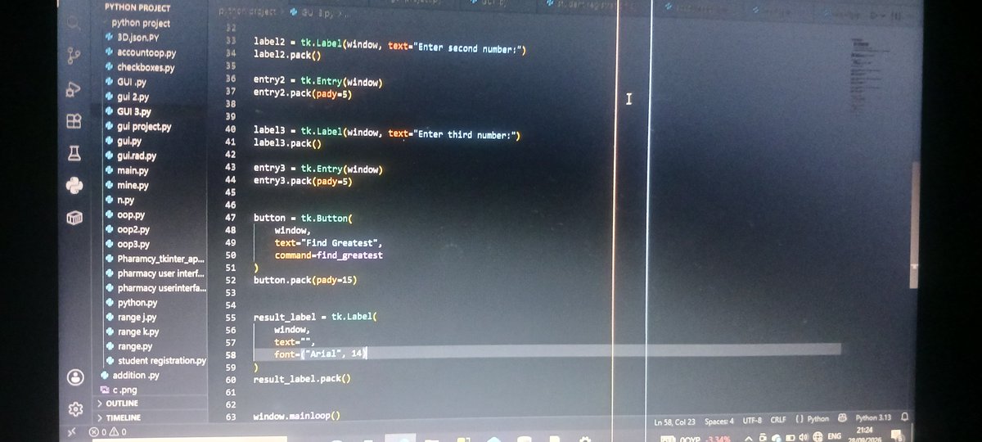Open the notifications bell in status bar
The image size is (982, 442).
coord(904,419)
